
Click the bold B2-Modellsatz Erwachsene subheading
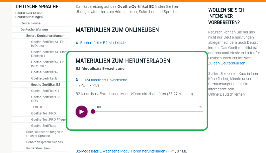pyautogui.click(x=100, y=69)
